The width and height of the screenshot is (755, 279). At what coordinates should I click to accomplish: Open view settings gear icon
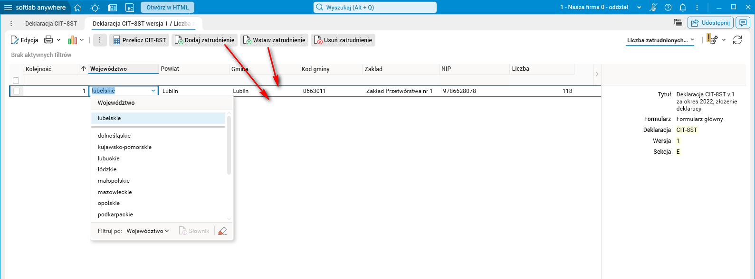click(x=712, y=40)
